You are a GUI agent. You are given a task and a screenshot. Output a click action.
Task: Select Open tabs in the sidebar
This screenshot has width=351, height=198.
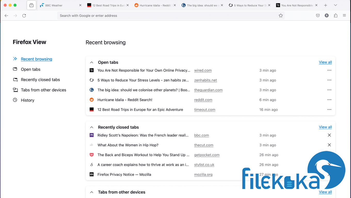tap(30, 69)
